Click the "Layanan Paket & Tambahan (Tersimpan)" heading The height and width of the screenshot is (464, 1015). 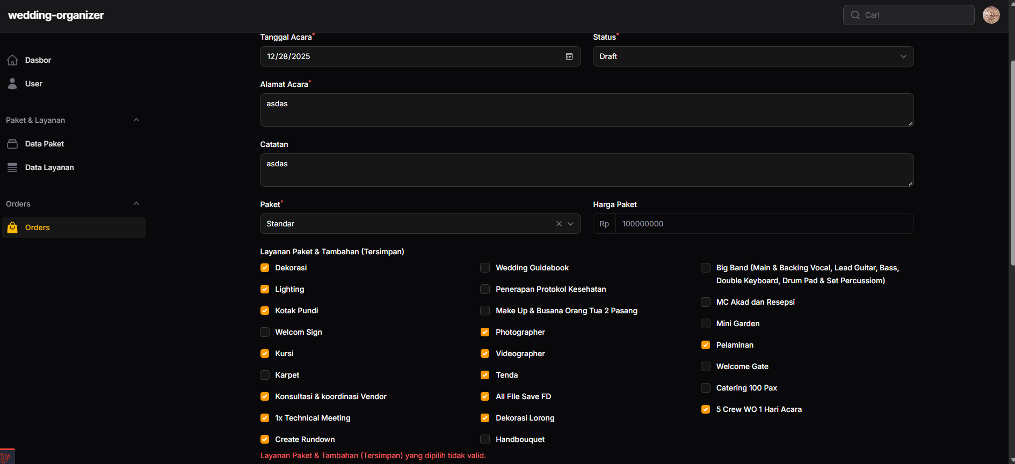point(332,252)
